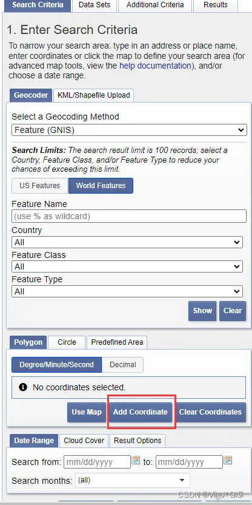The height and width of the screenshot is (505, 252).
Task: Expand the Feature Class dropdown
Action: click(x=127, y=266)
